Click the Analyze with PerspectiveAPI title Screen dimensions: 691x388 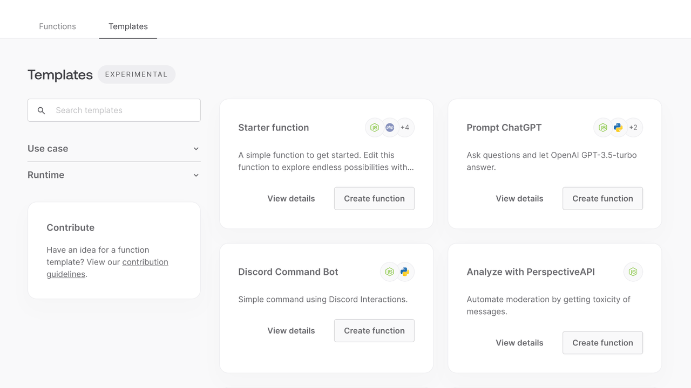point(531,272)
